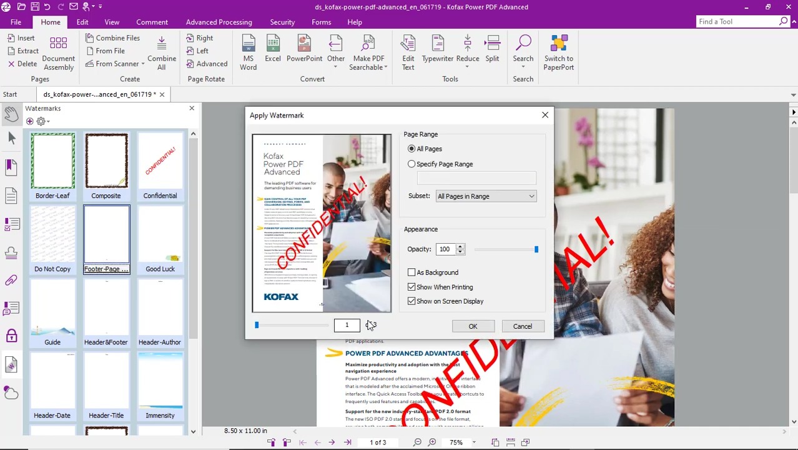Click the preview page number field
This screenshot has width=798, height=450.
point(347,325)
